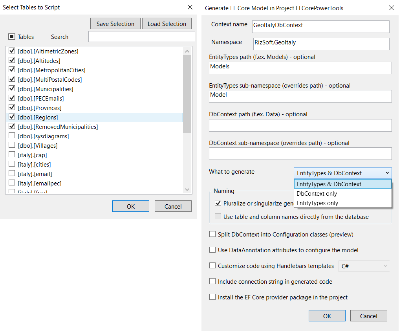Toggle the tri-state Tables select-all checkbox
Screen dimensions: 399x332
pos(12,37)
